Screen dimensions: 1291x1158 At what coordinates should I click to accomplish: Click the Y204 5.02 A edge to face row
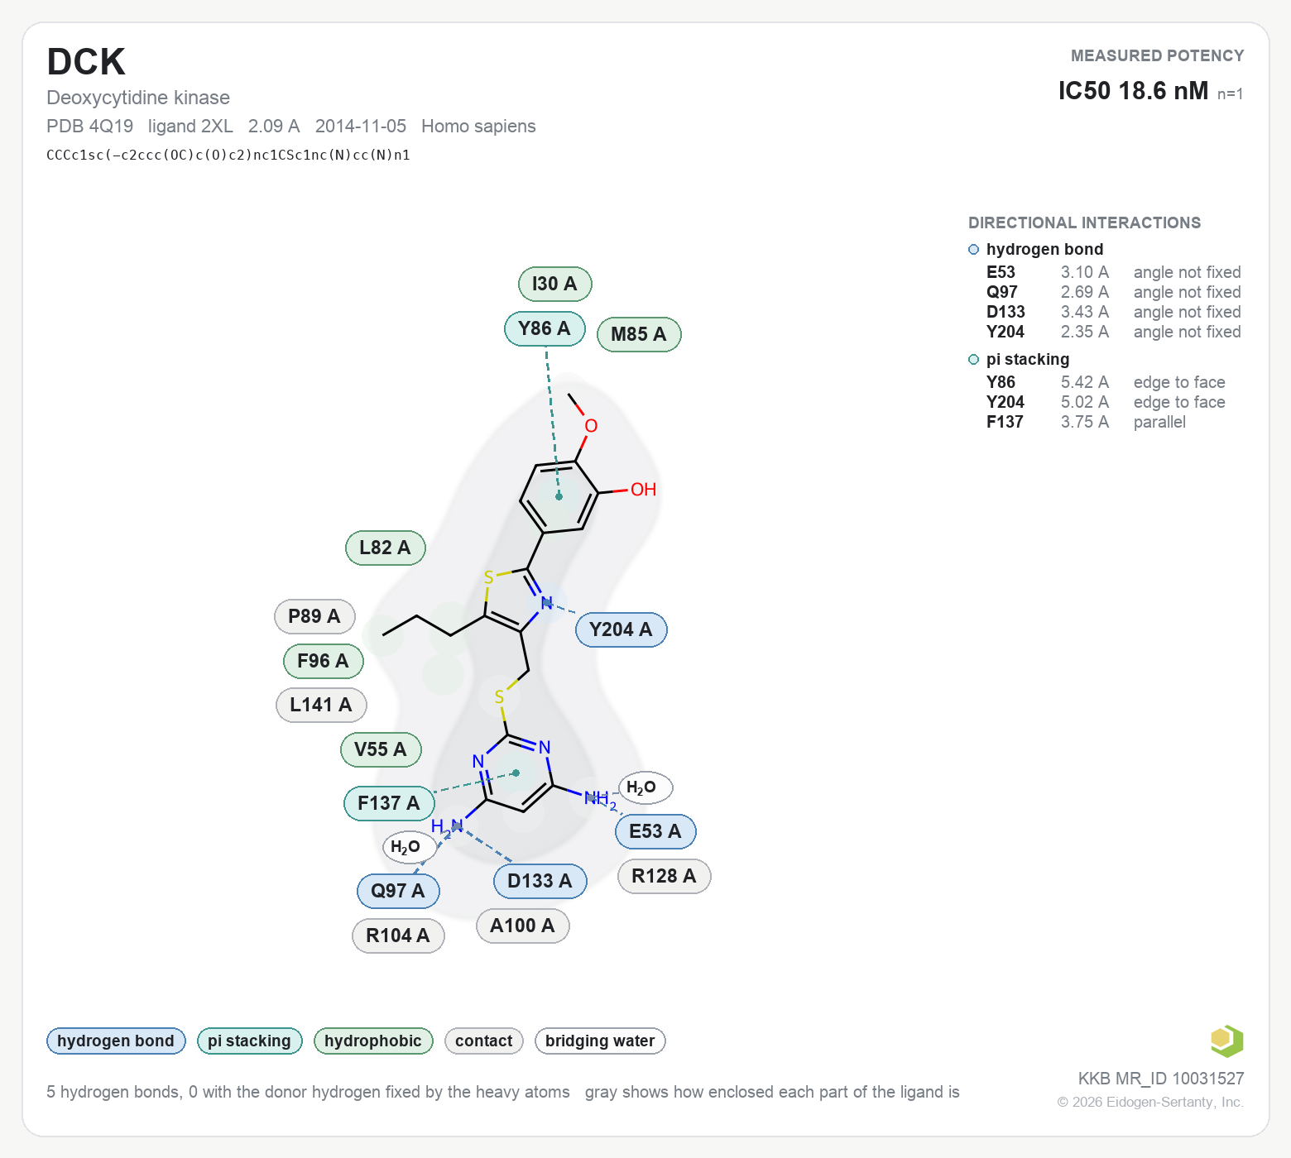click(x=1106, y=402)
